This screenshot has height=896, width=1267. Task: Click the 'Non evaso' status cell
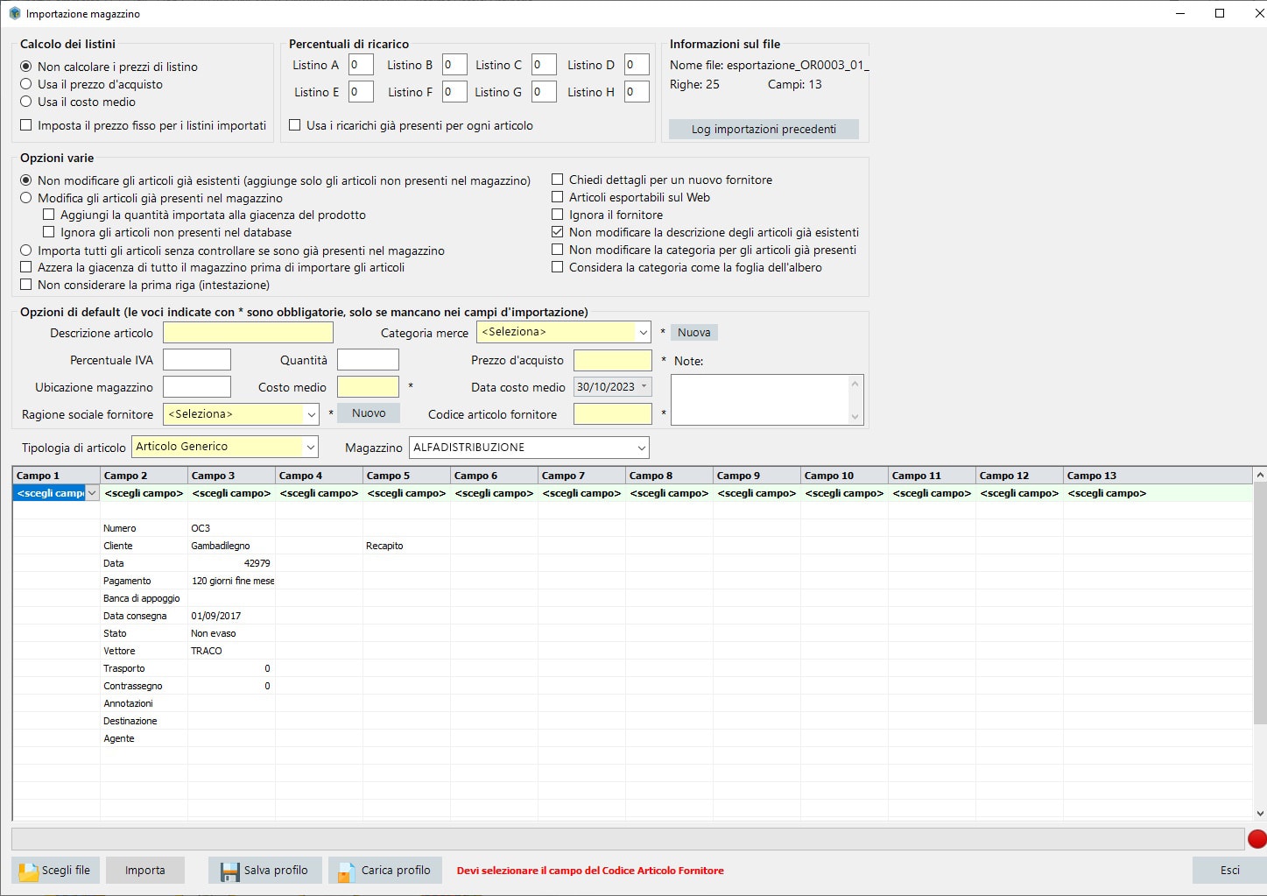click(x=231, y=633)
